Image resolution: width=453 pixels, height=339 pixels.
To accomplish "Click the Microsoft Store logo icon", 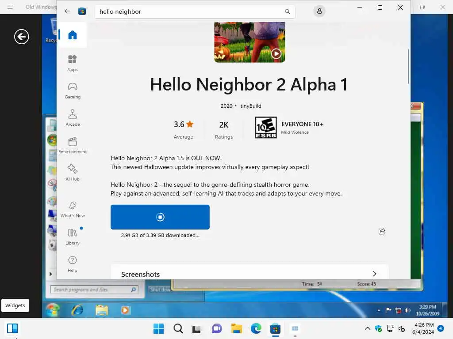I will pos(82,11).
